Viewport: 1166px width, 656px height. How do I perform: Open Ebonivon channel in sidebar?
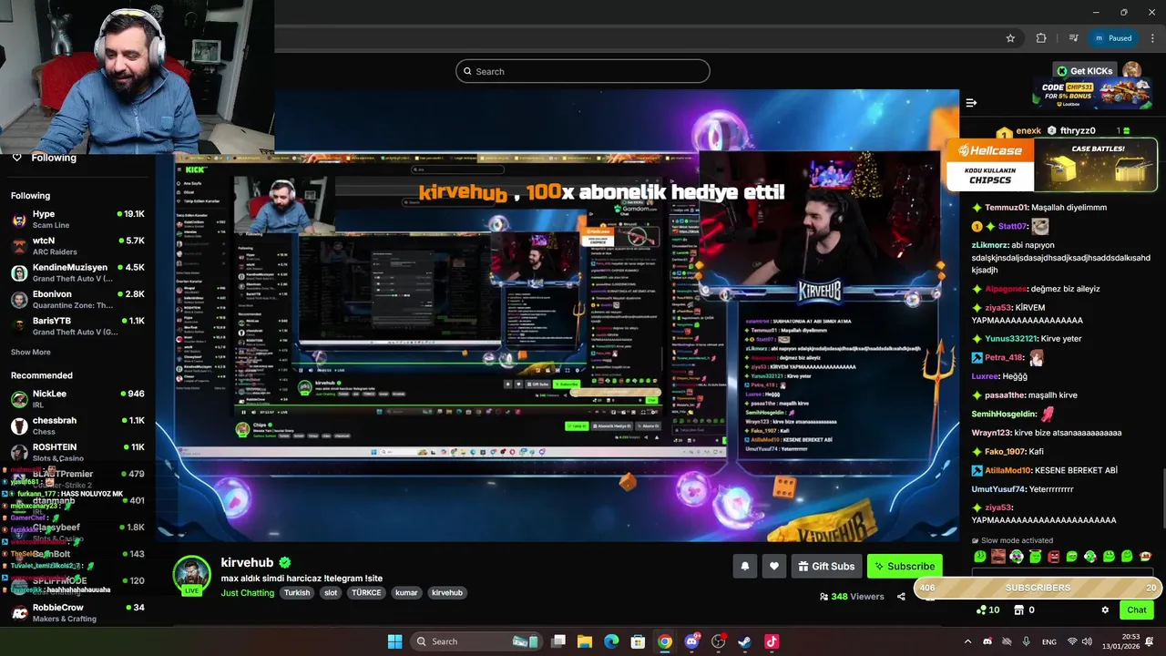click(77, 300)
